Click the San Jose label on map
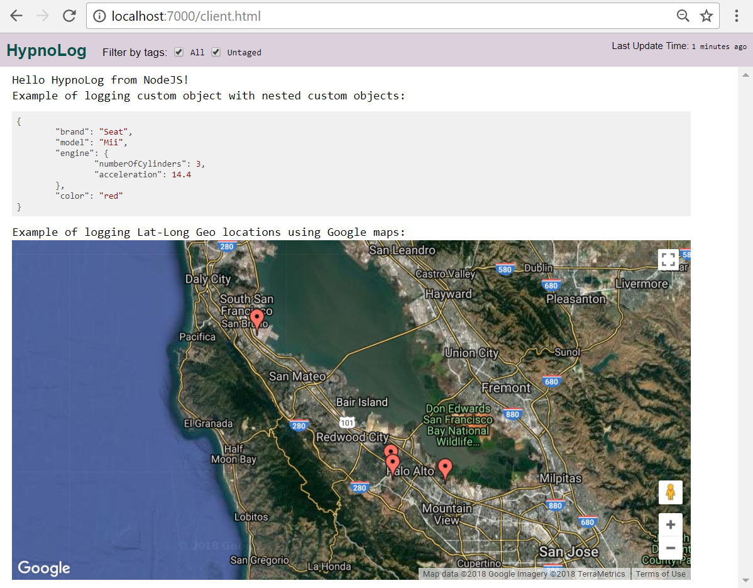 [569, 552]
